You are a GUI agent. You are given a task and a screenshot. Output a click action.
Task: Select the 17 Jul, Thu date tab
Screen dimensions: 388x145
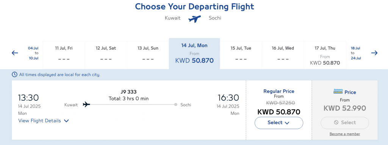click(x=325, y=55)
